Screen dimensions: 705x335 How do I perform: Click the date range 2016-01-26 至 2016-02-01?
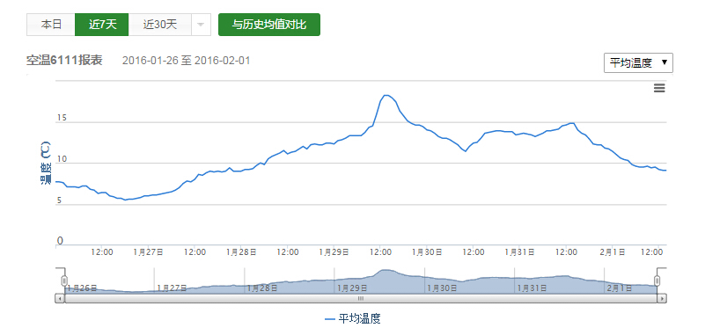186,61
